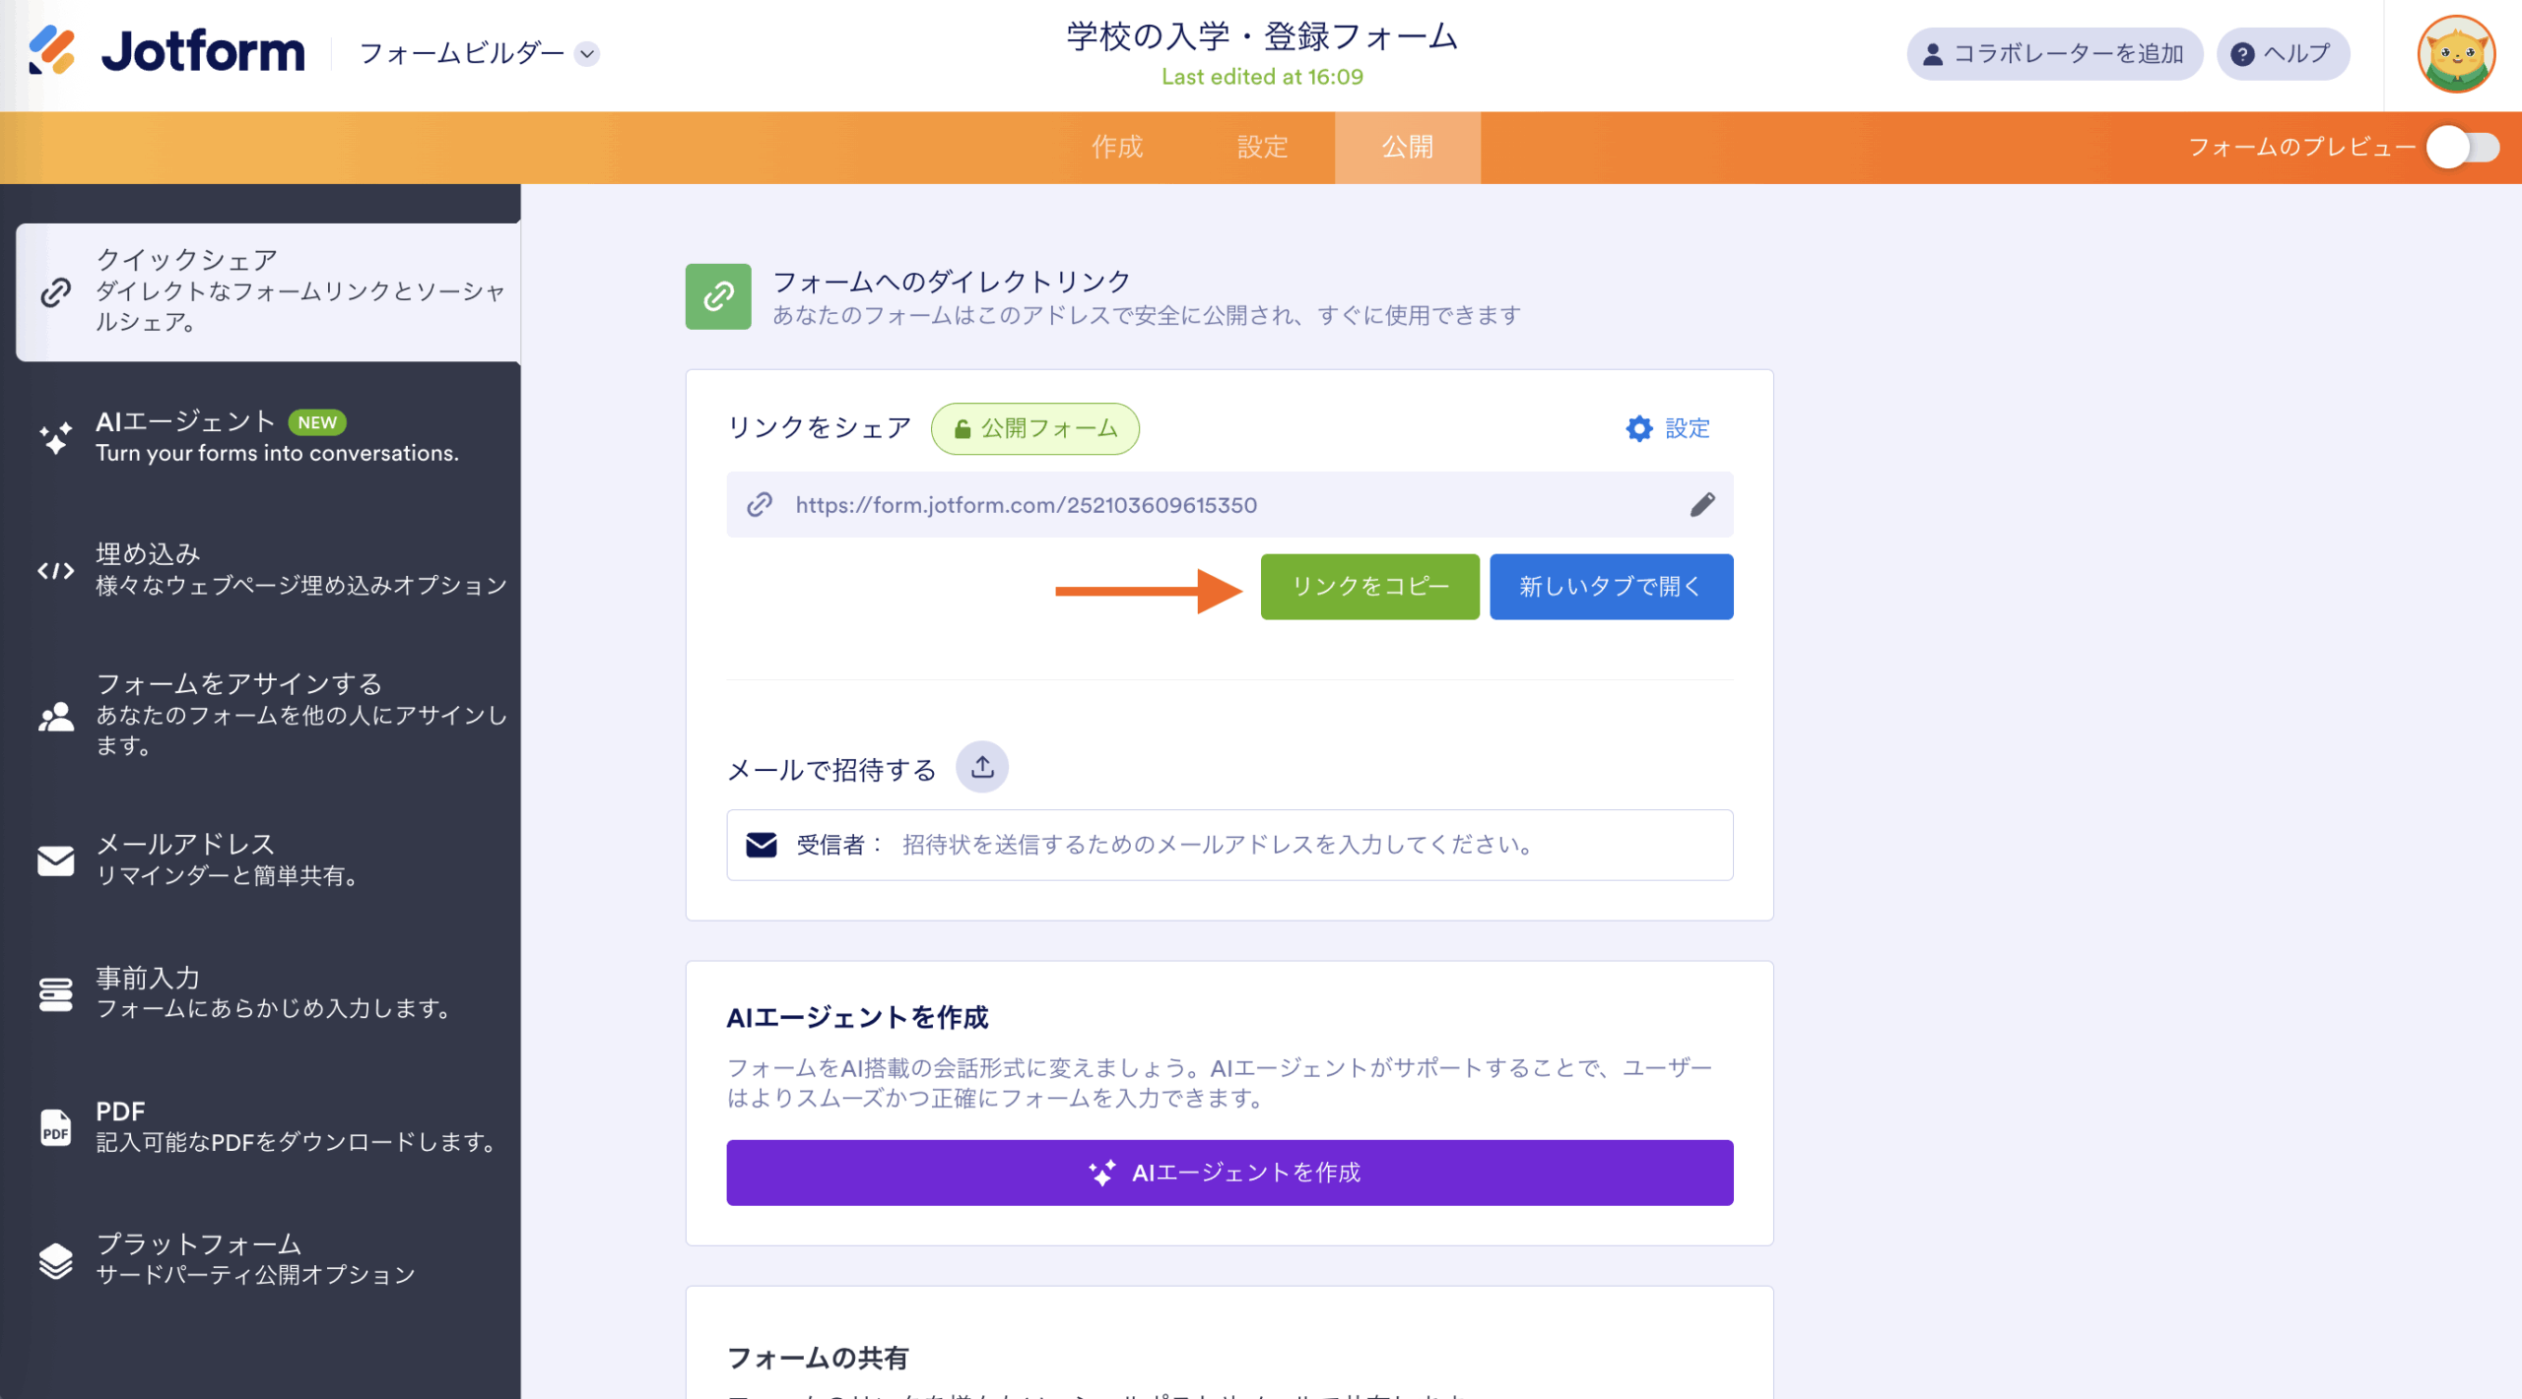Click the 埋め込み code brackets icon
Screen dimensions: 2522x1399
[x=55, y=570]
